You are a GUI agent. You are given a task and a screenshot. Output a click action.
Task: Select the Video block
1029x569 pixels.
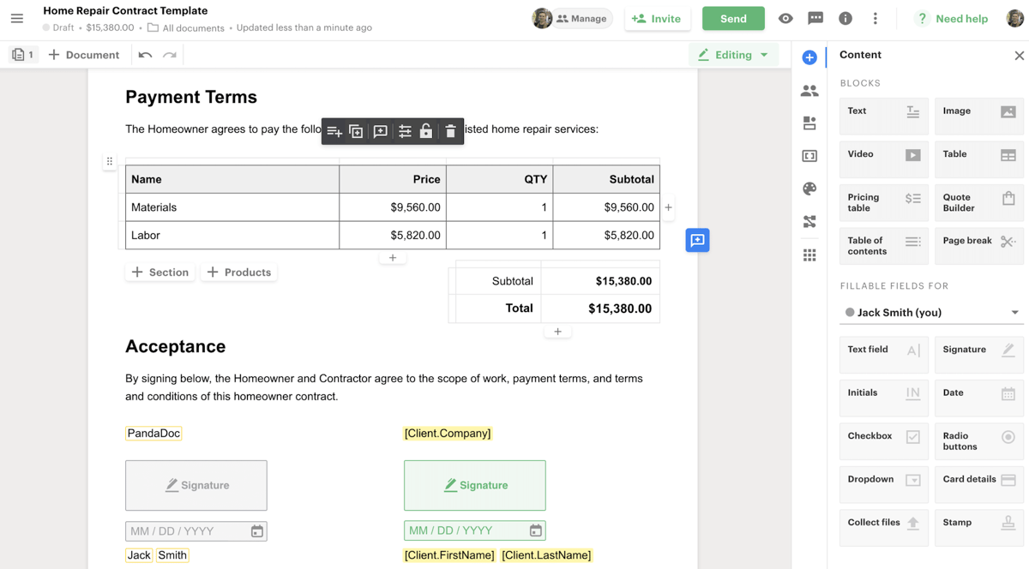pyautogui.click(x=883, y=159)
